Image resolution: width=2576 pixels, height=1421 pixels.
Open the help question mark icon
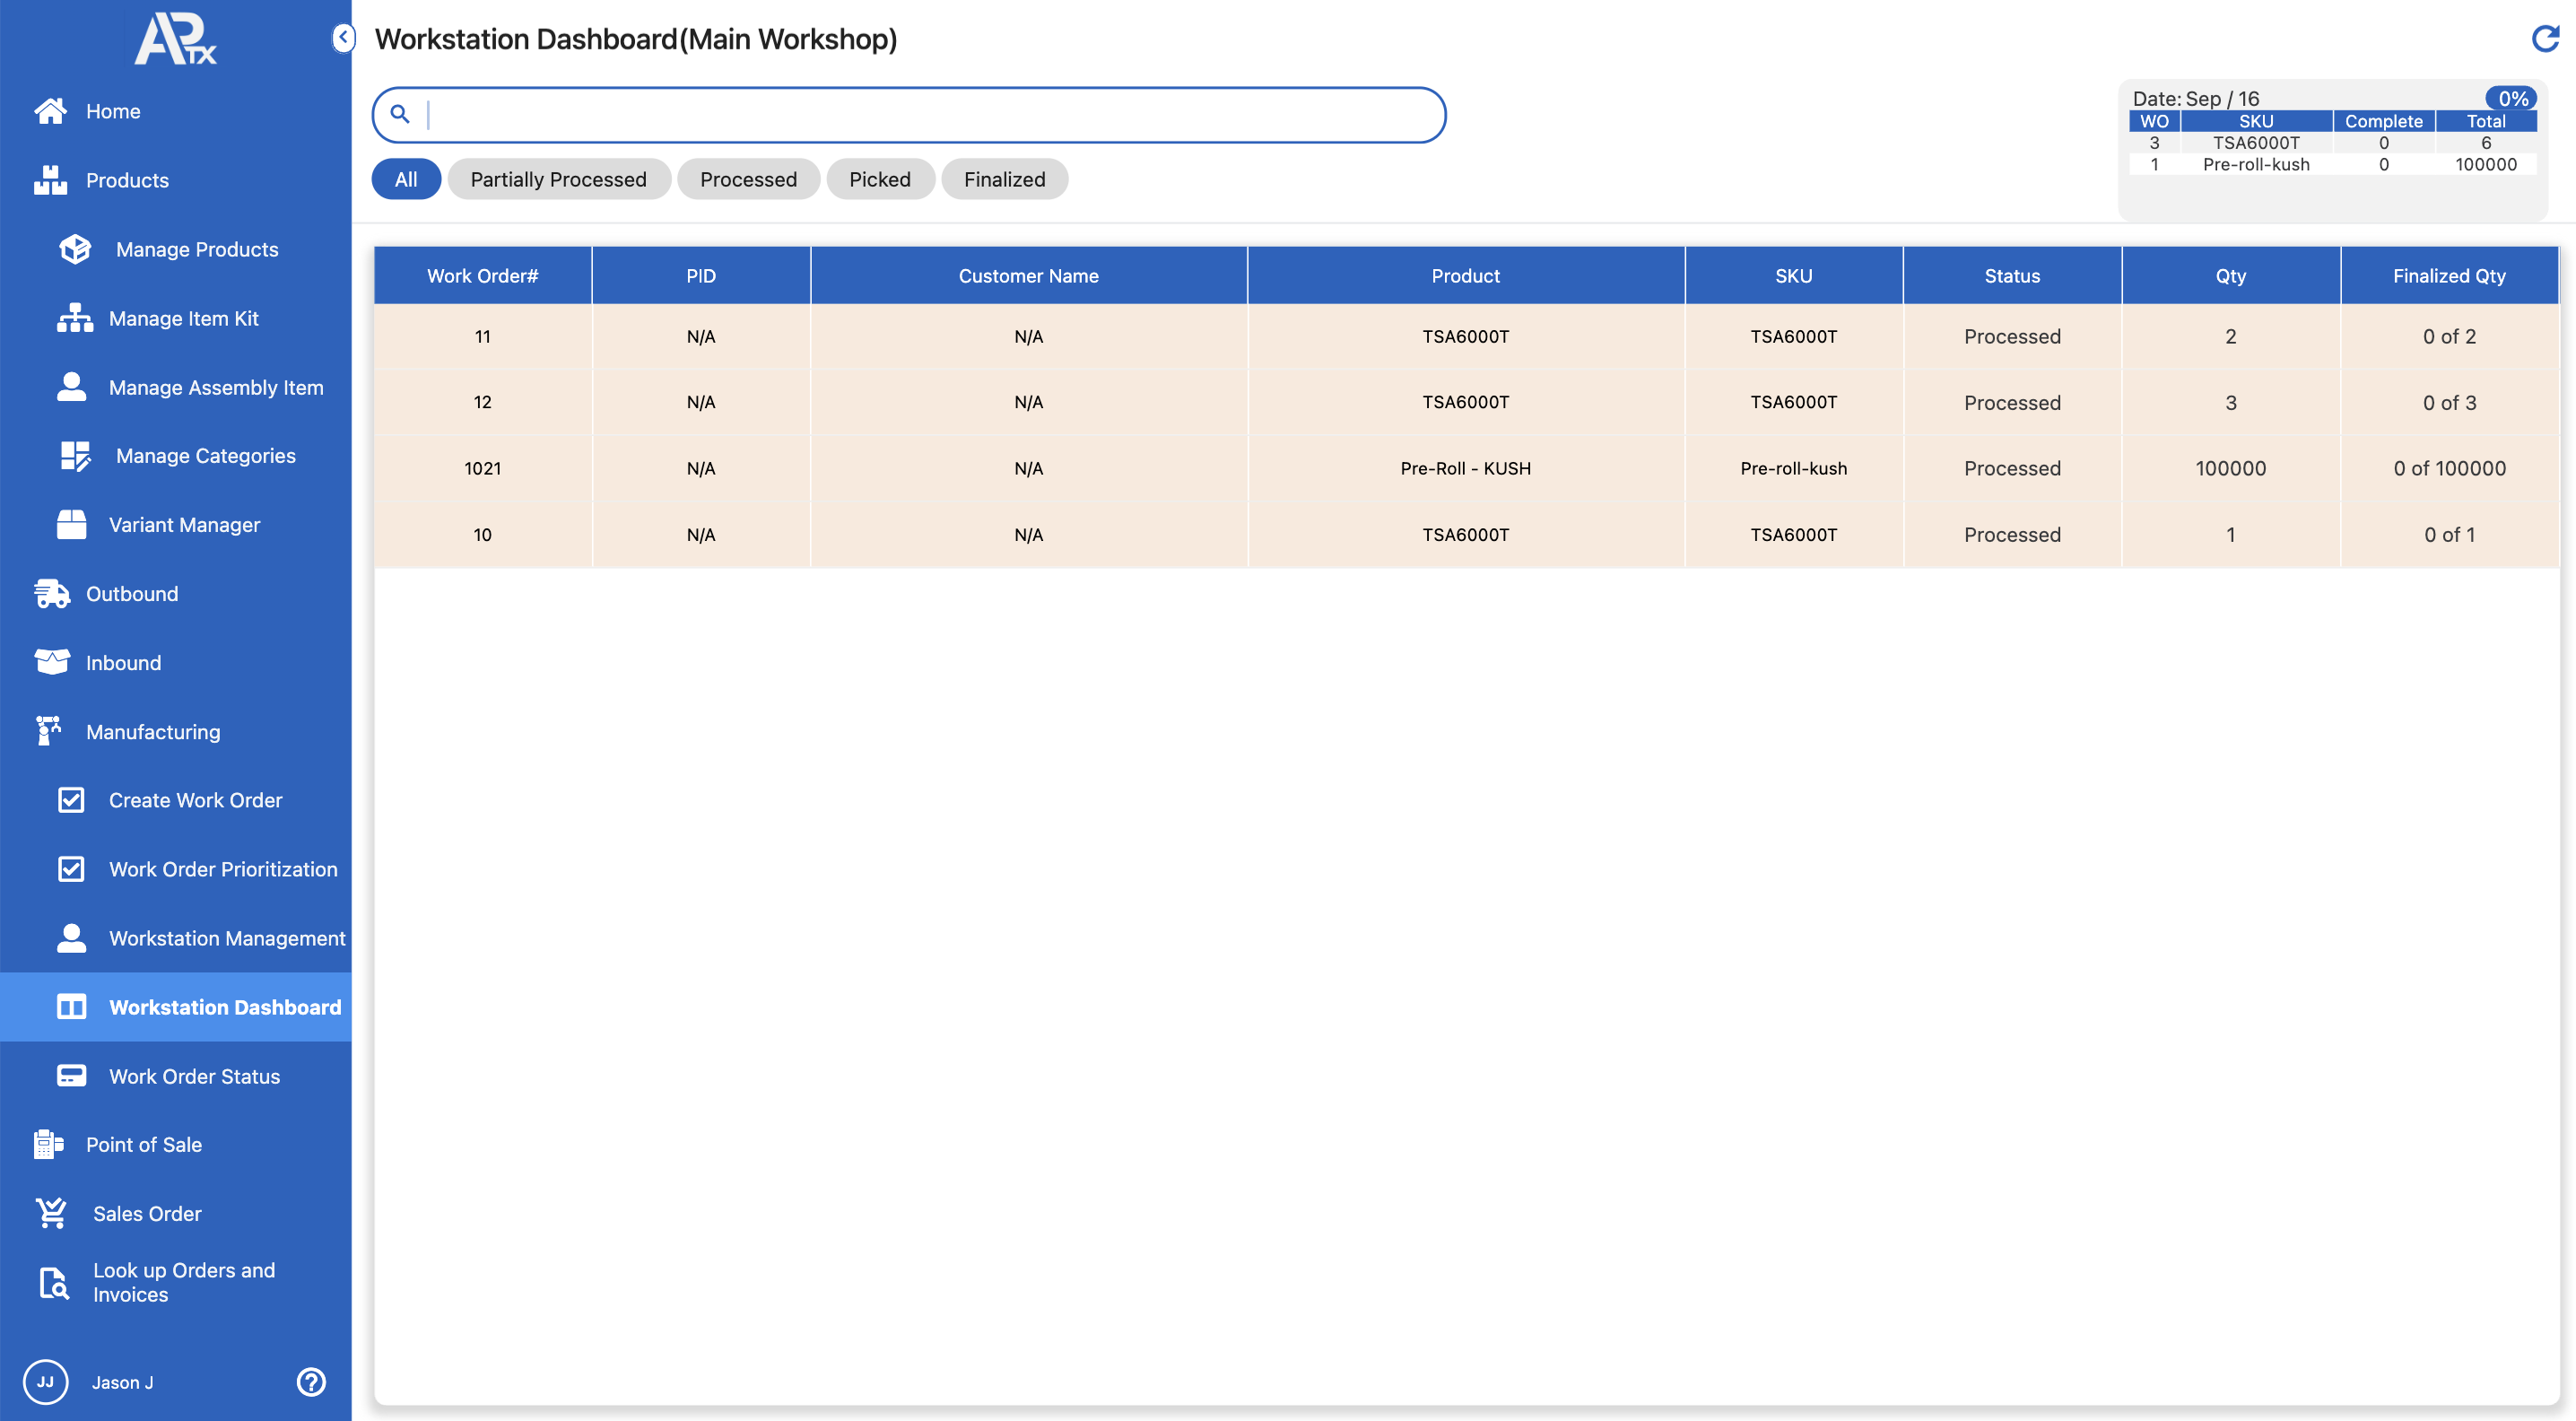tap(311, 1382)
